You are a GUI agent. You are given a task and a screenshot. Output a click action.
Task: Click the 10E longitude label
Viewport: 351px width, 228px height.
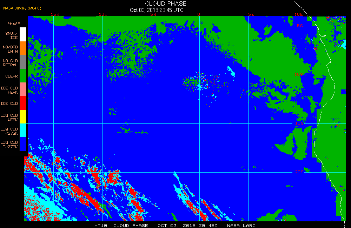(299, 14)
